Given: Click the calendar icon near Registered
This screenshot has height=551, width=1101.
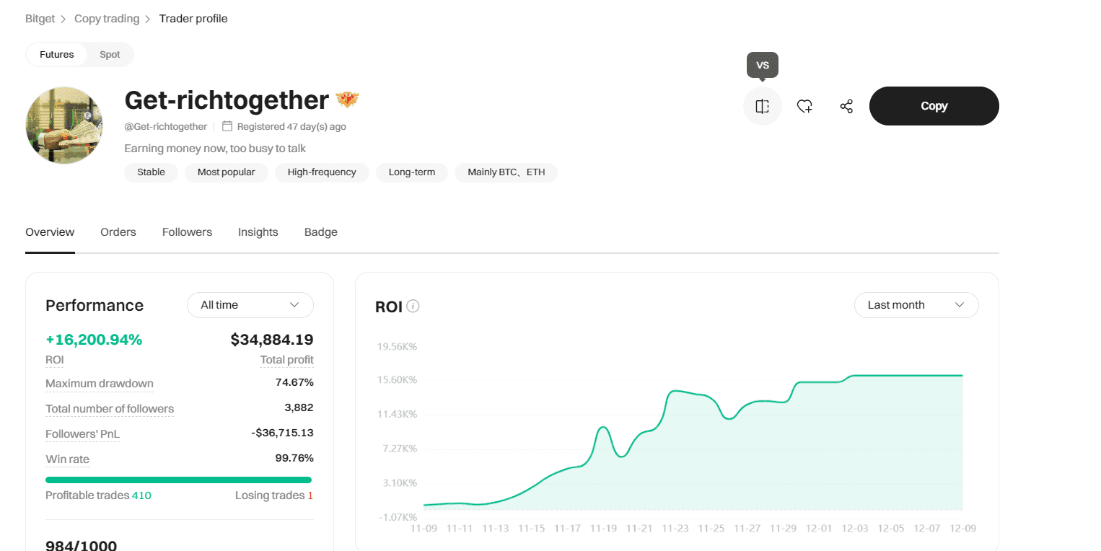Looking at the screenshot, I should click(x=227, y=126).
